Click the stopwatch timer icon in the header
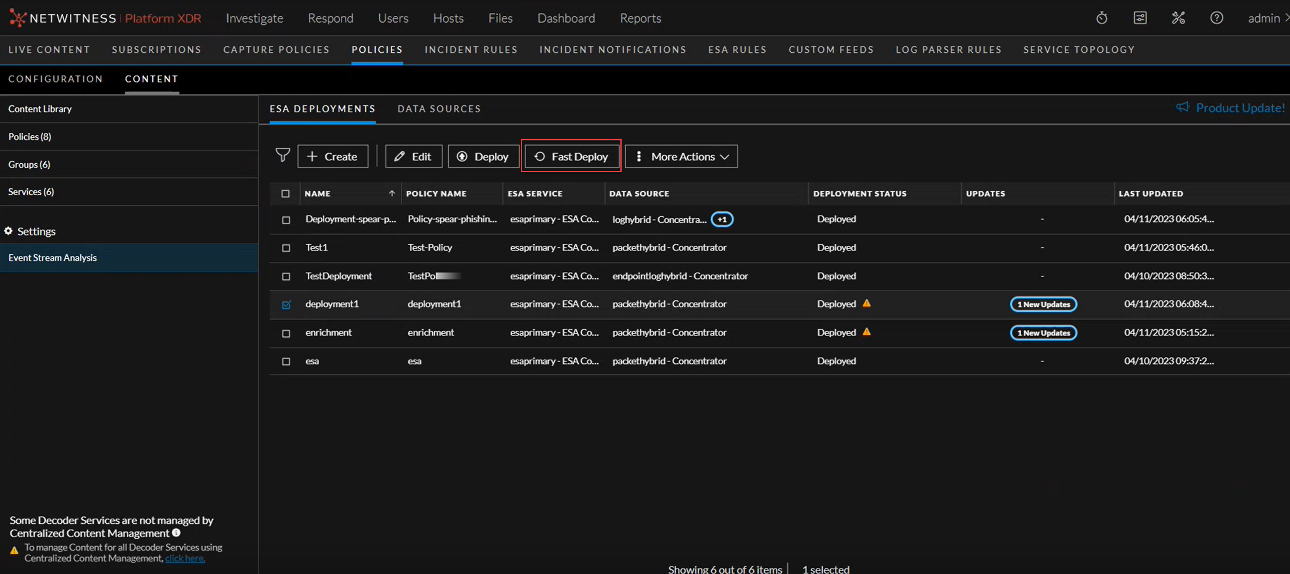 (1102, 18)
